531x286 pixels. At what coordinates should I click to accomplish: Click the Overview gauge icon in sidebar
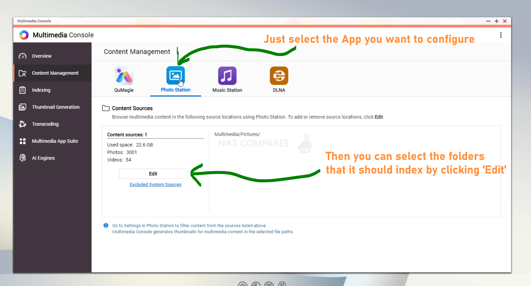pos(23,56)
